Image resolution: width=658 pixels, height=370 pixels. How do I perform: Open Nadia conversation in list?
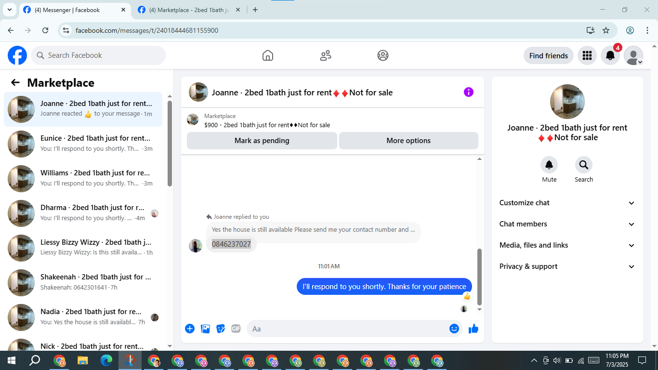(x=83, y=317)
